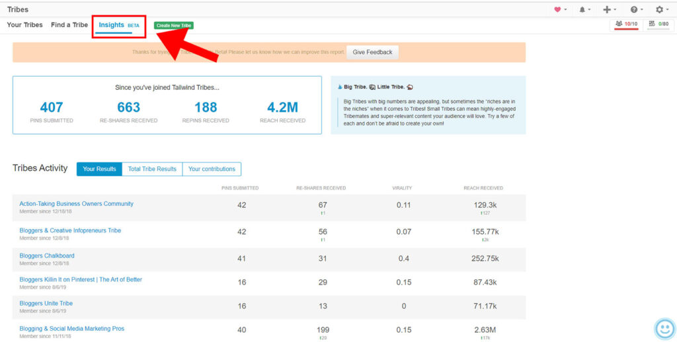Click the Big Tribe. Little Tribe. heading
Image resolution: width=677 pixels, height=342 pixels.
click(376, 86)
